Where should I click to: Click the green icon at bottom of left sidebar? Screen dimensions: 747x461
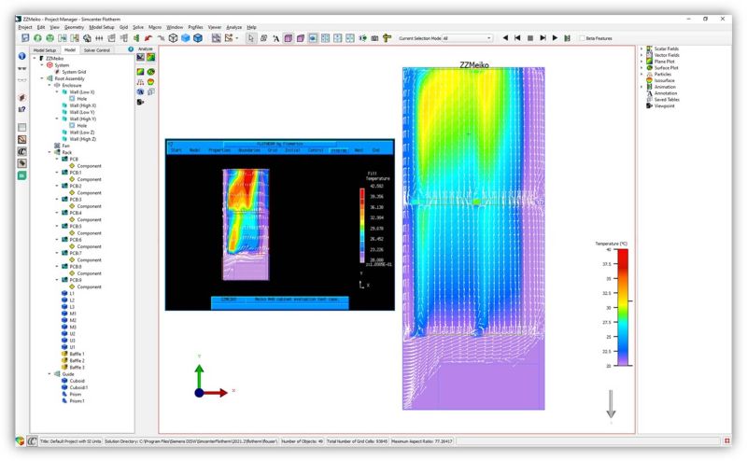coord(21,175)
